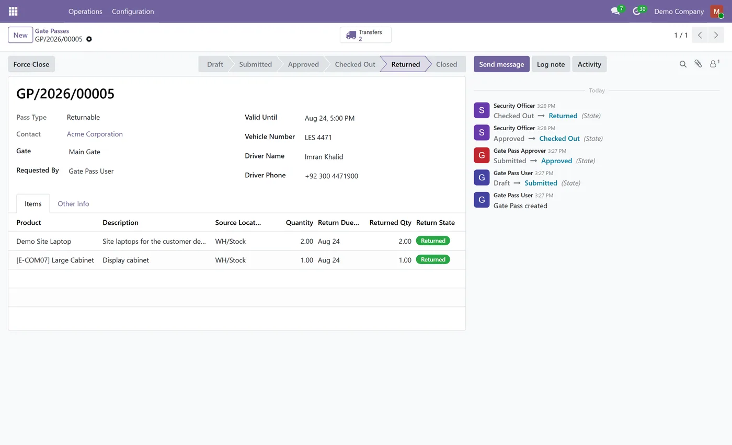Open attachments paperclip icon
Image resolution: width=732 pixels, height=445 pixels.
[698, 64]
